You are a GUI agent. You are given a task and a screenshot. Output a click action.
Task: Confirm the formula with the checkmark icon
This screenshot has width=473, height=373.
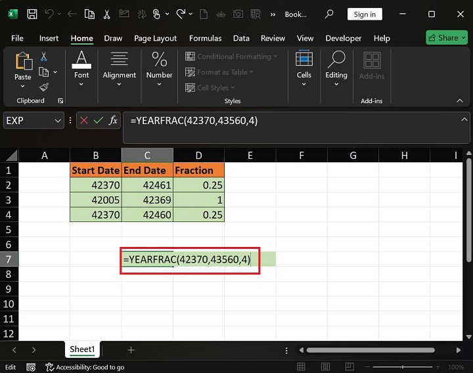point(99,120)
